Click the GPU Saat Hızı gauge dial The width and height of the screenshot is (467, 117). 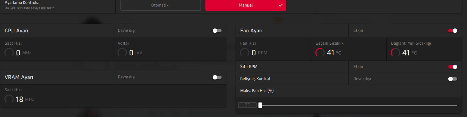(x=9, y=52)
